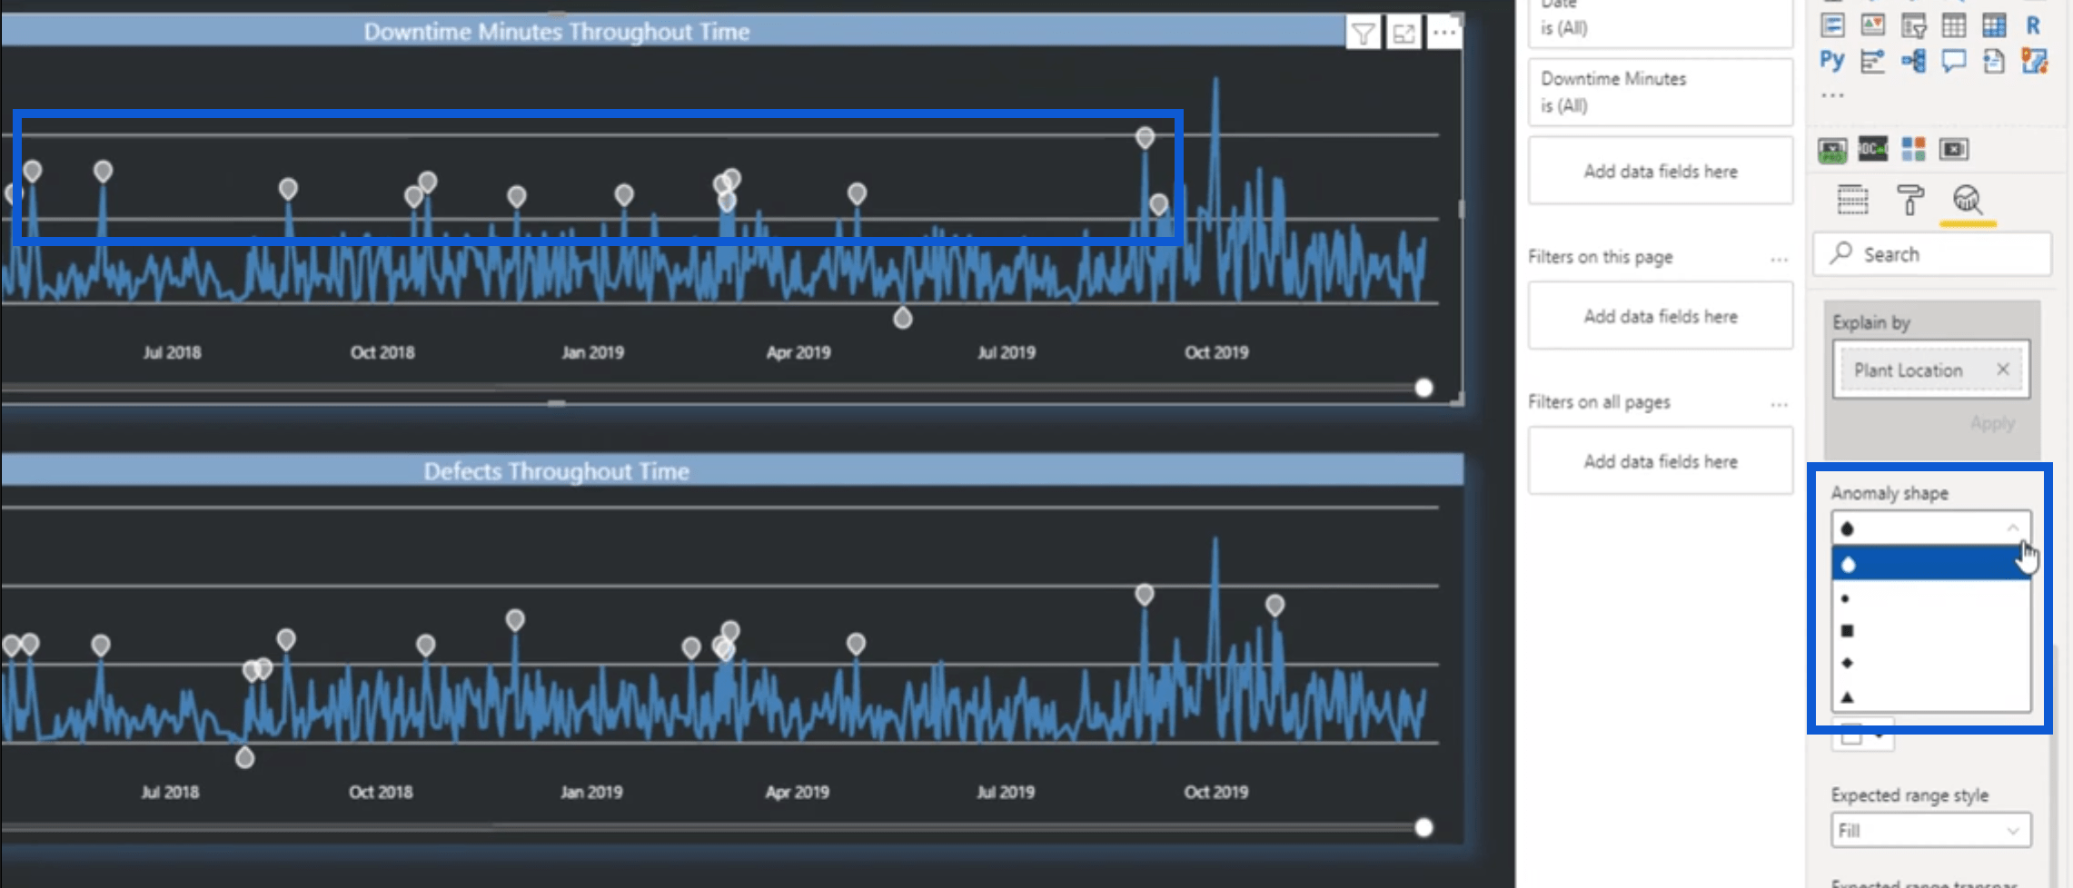Select the R script visual icon
This screenshot has height=888, width=2073.
(2033, 25)
